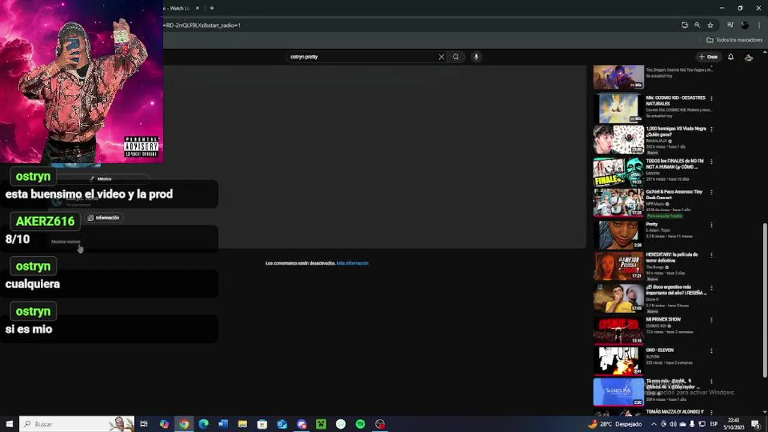
Task: Open options for TODOS los FINALES video
Action: pos(712,161)
